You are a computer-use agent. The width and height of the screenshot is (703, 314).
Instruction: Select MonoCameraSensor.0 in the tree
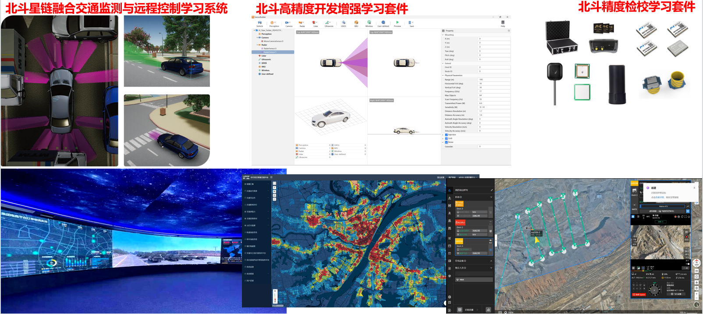point(273,41)
